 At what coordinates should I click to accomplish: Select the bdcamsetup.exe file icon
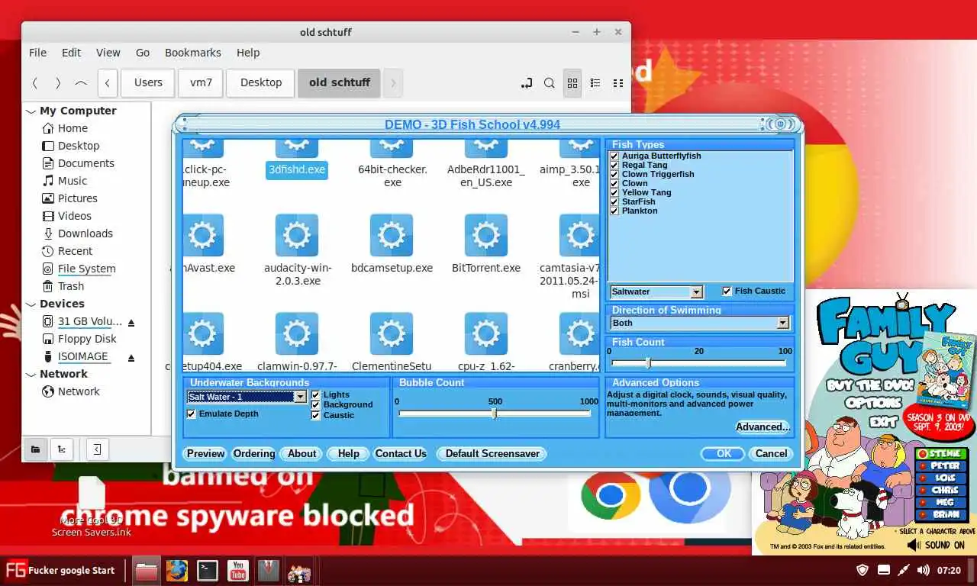coord(392,235)
